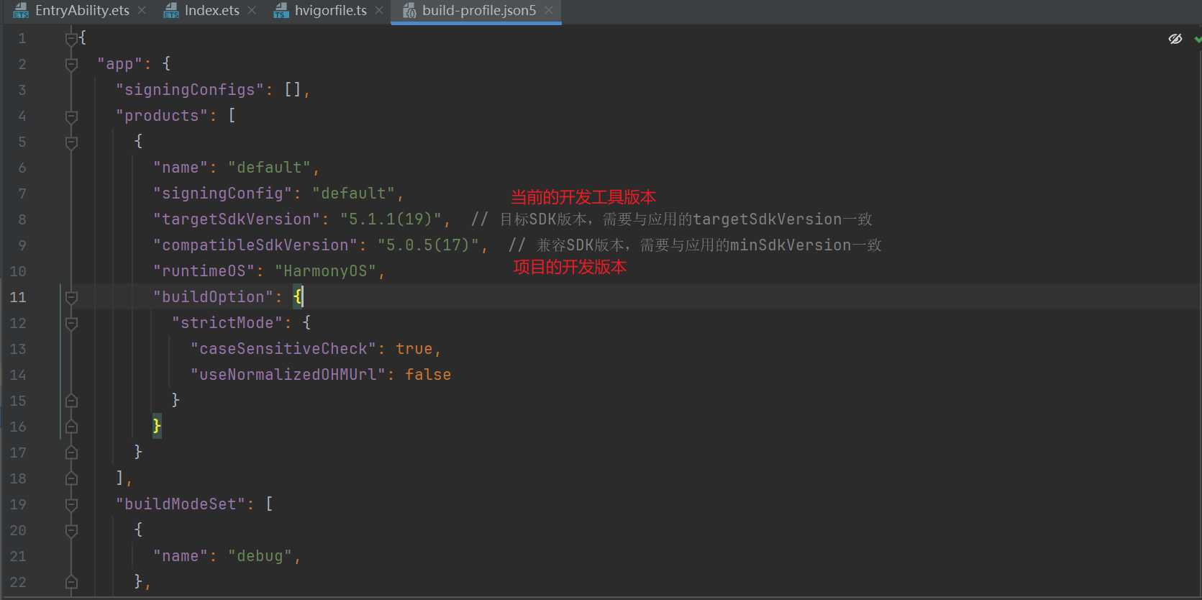Collapse the "buildOption" block fold marker
This screenshot has height=600, width=1202.
71,297
